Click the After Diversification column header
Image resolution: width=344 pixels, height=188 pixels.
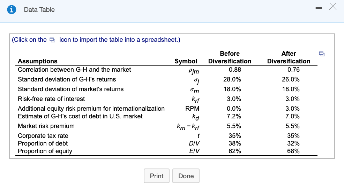tap(289, 57)
